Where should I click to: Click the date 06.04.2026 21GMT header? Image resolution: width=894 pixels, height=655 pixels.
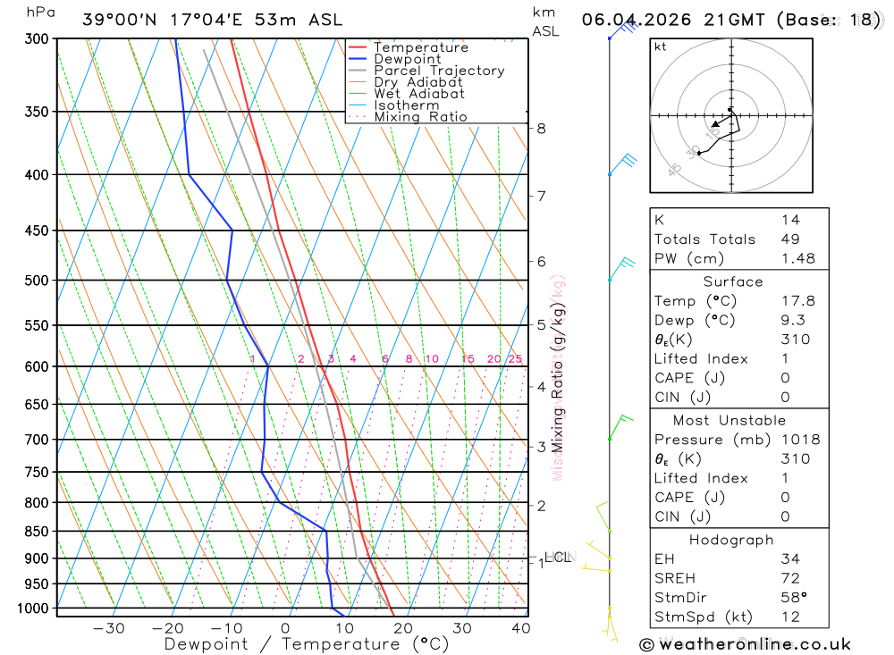673,20
